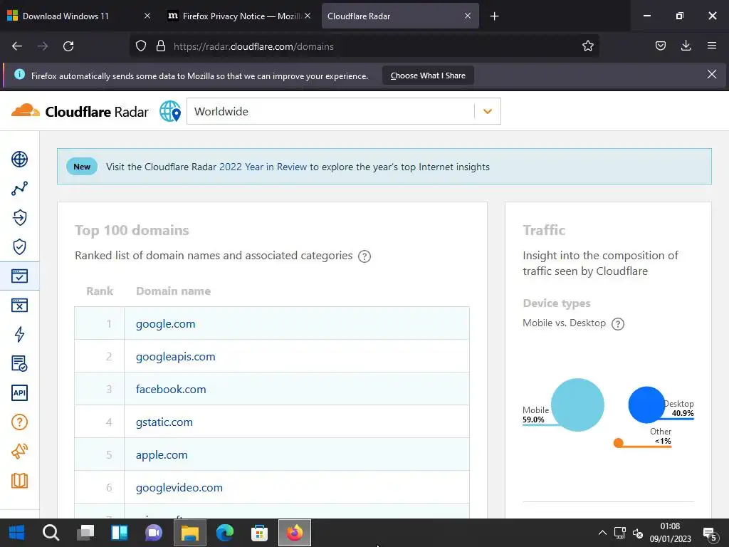Launch Microsoft Edge from taskbar
This screenshot has width=729, height=547.
(224, 533)
